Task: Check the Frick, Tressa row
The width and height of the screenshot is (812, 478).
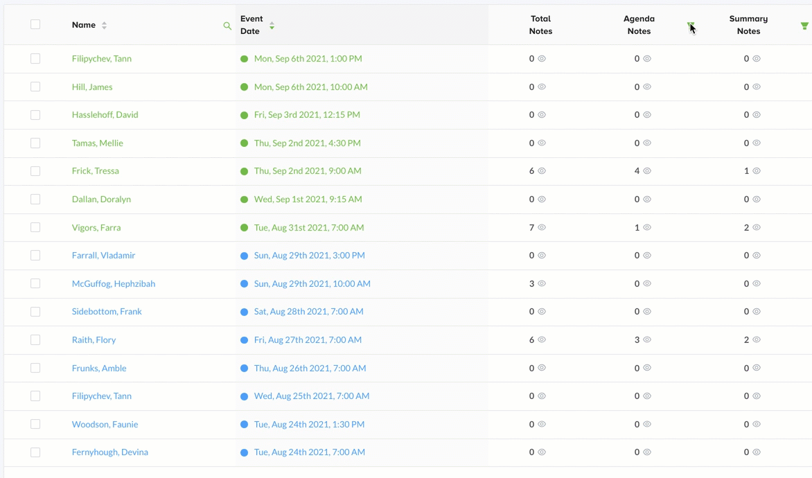Action: click(35, 171)
